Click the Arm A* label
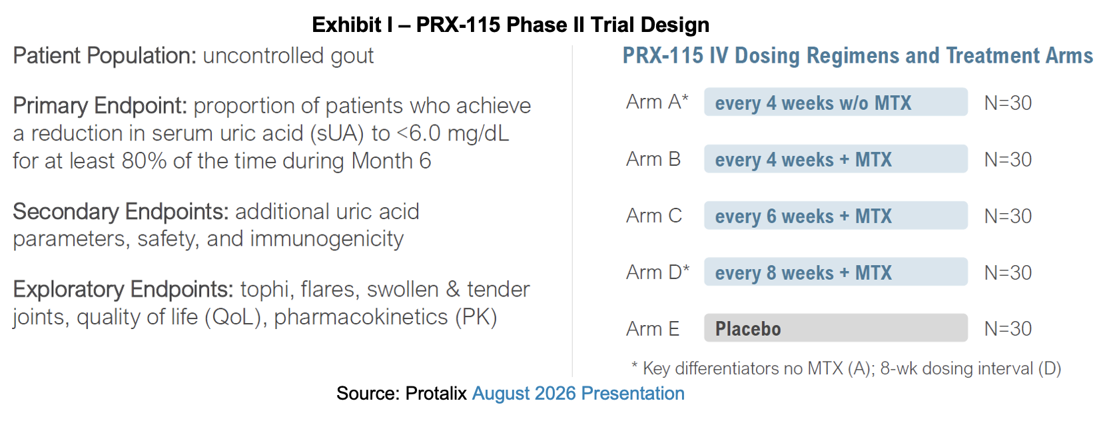 (657, 102)
